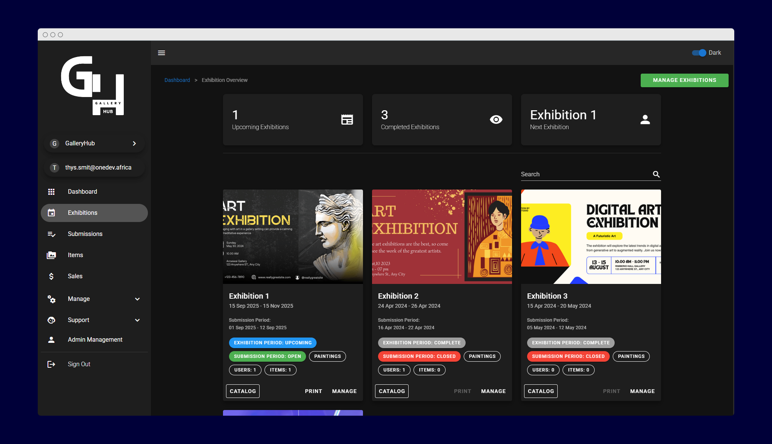Open Admin Management in sidebar
Viewport: 772px width, 444px height.
[95, 340]
